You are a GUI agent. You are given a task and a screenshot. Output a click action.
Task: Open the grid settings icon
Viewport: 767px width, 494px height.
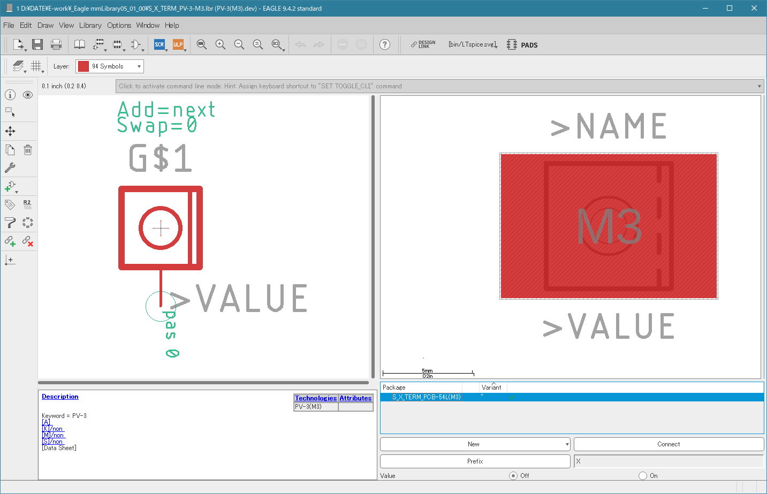point(36,66)
